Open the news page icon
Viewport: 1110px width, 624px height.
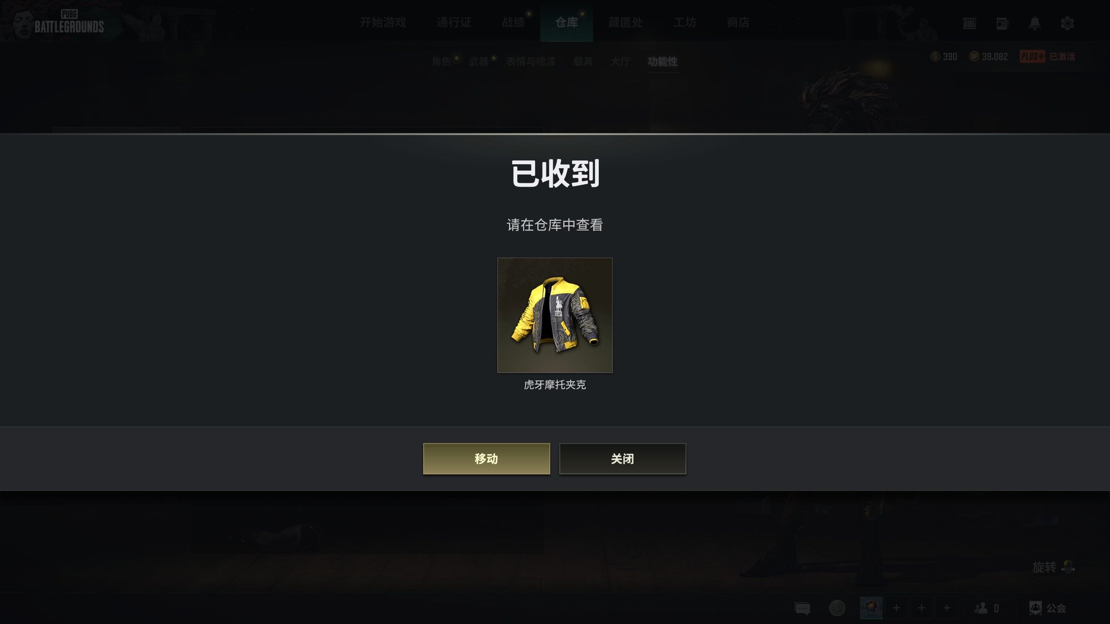(x=1002, y=23)
